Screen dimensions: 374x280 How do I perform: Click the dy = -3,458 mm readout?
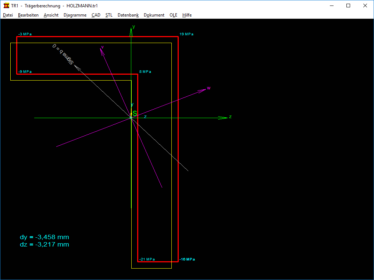(44, 237)
